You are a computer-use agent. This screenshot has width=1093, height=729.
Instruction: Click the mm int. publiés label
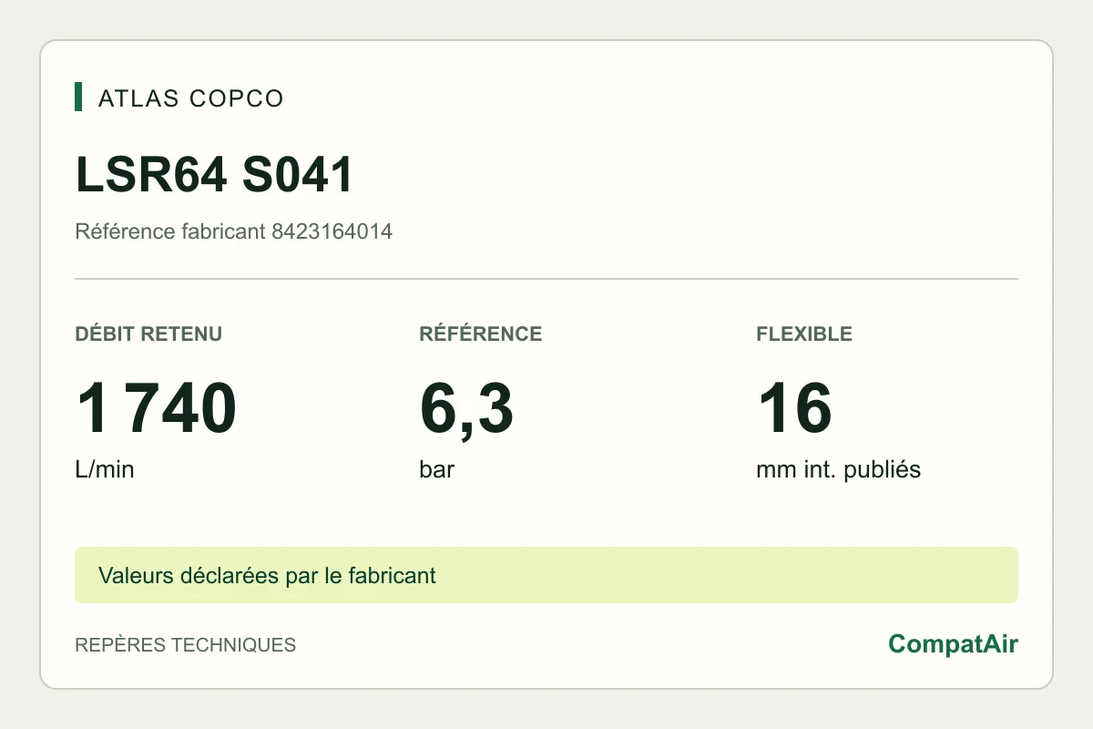point(839,470)
